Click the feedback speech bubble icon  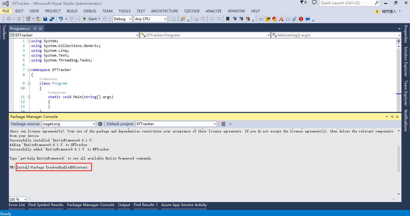(x=314, y=3)
